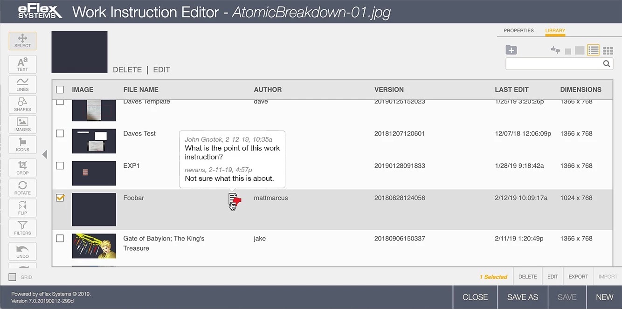Activate the Crop tool

click(x=22, y=168)
